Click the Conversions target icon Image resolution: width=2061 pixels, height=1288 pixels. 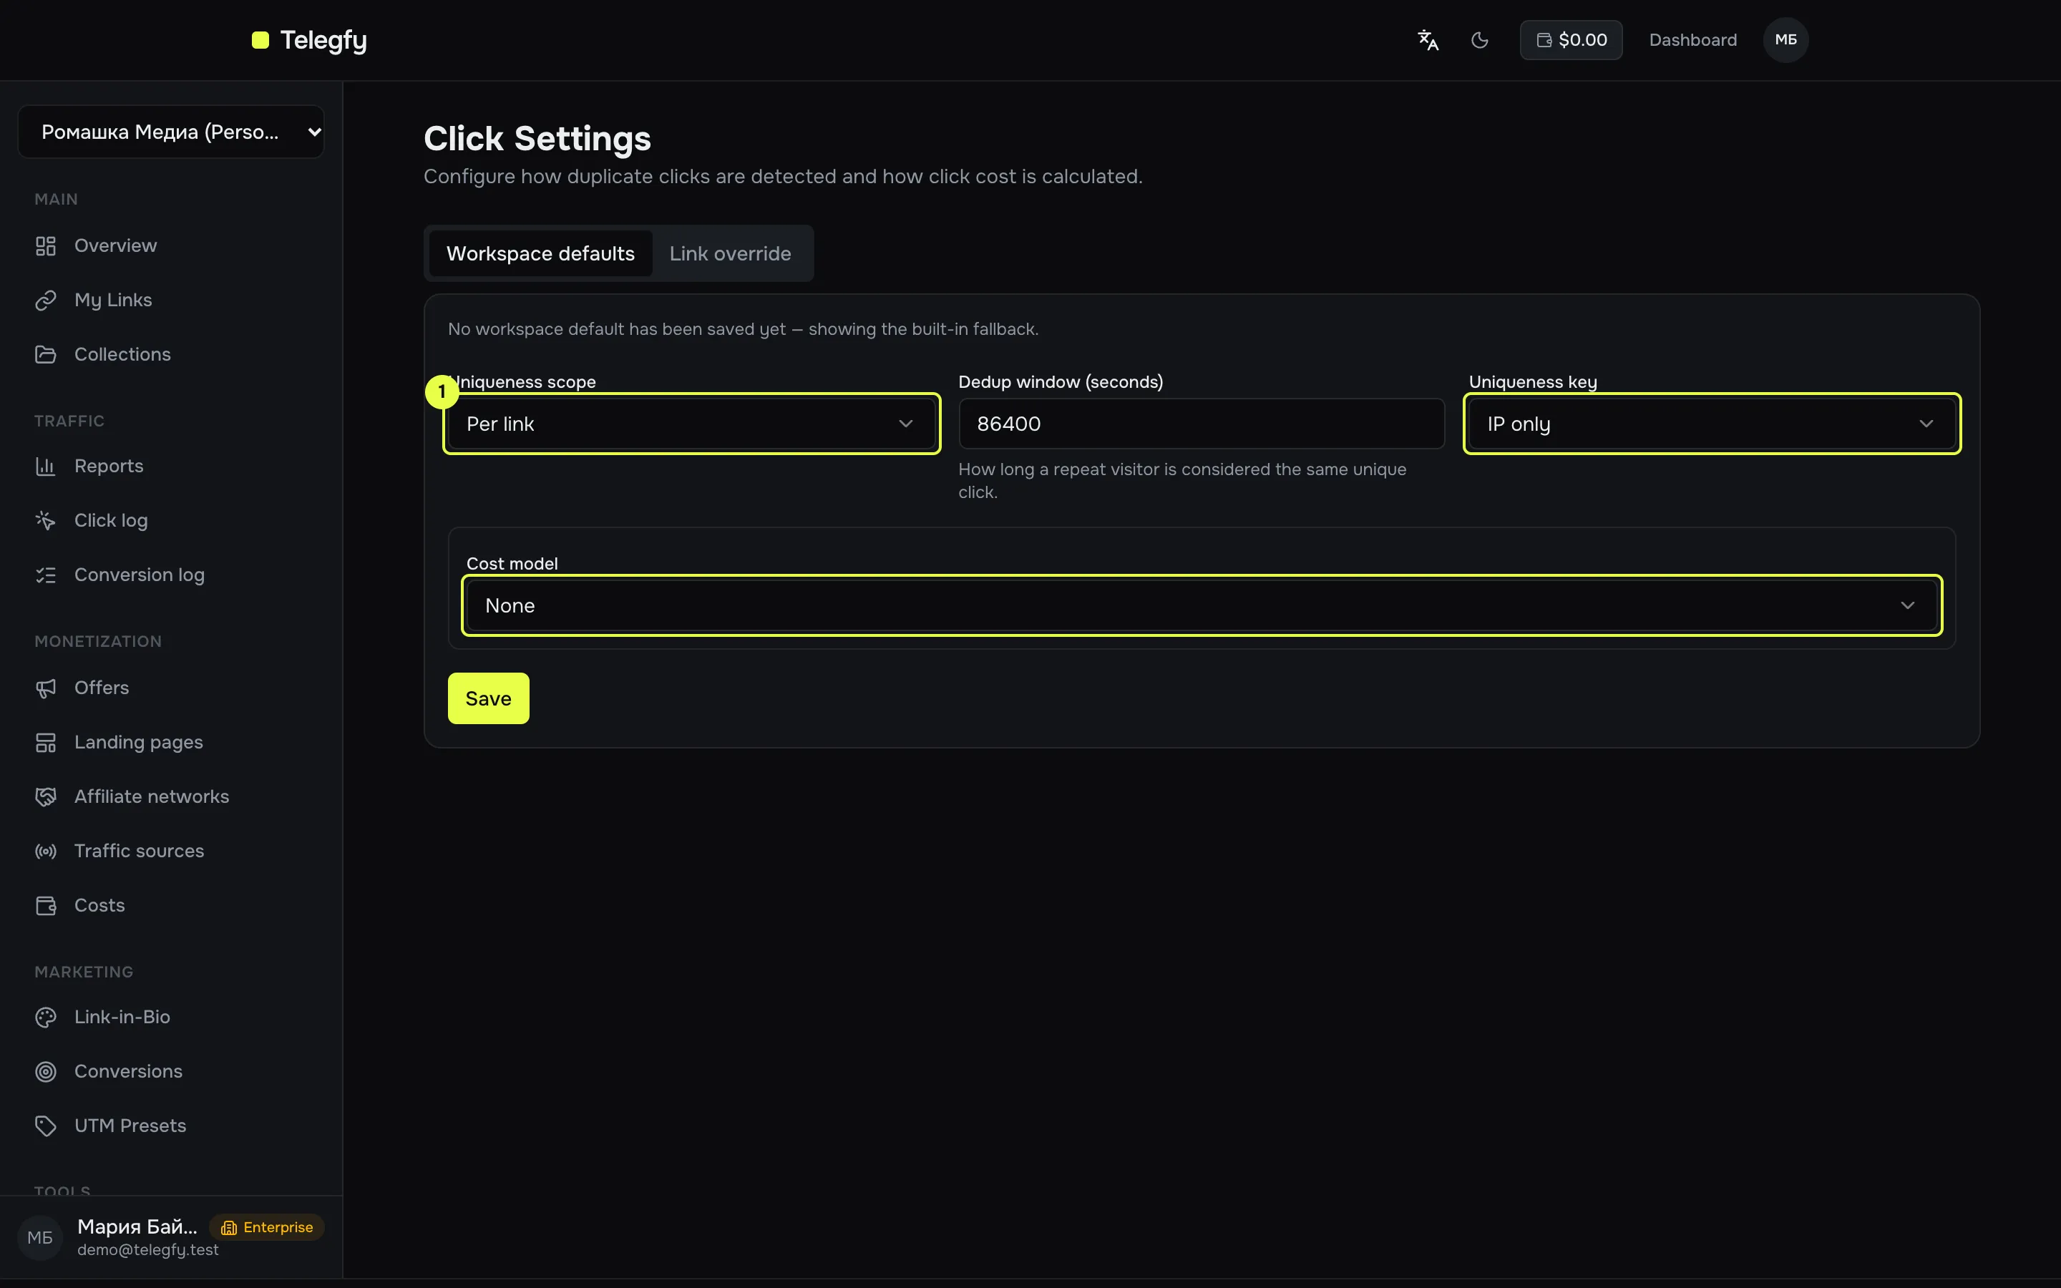tap(46, 1072)
